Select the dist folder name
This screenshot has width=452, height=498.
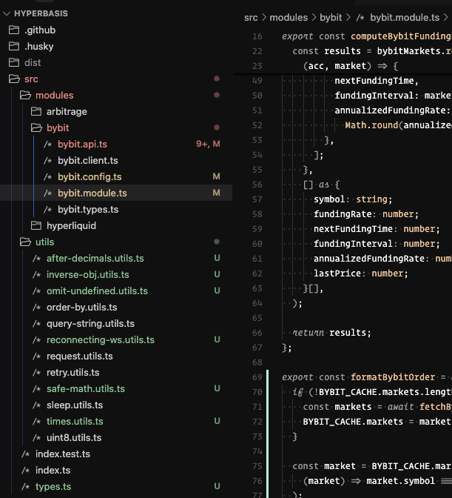33,62
